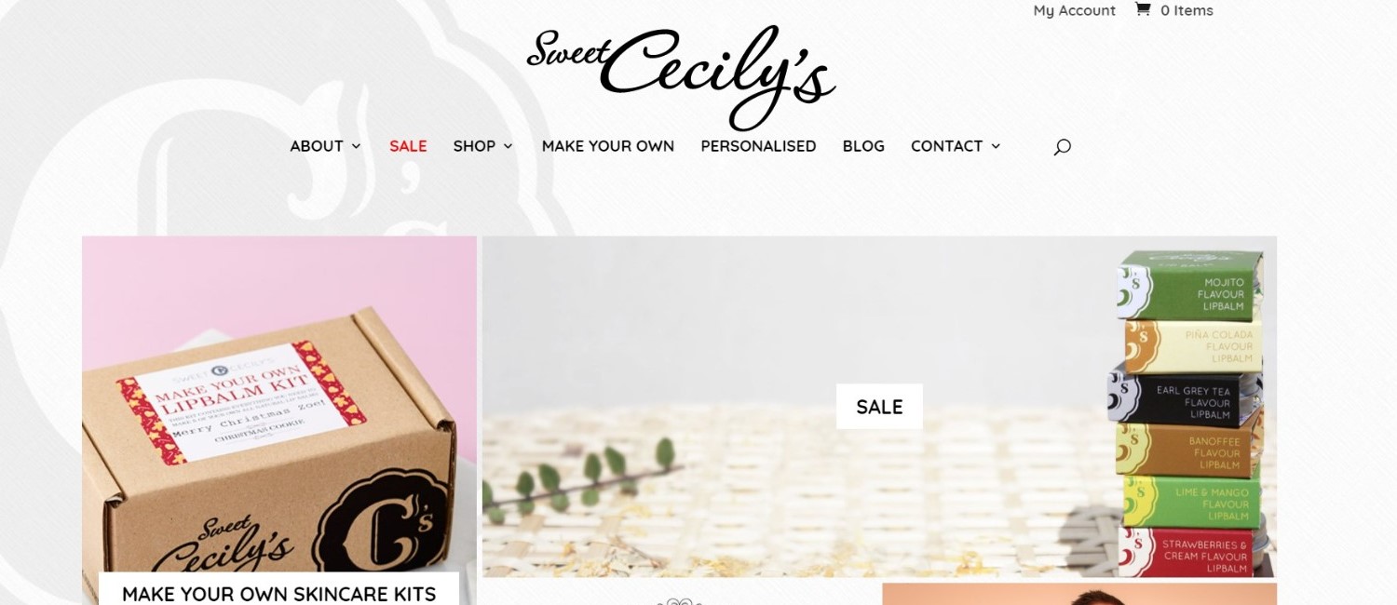
Task: Open the Blog page
Action: (x=863, y=146)
